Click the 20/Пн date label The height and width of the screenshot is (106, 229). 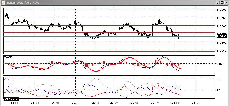(96, 103)
